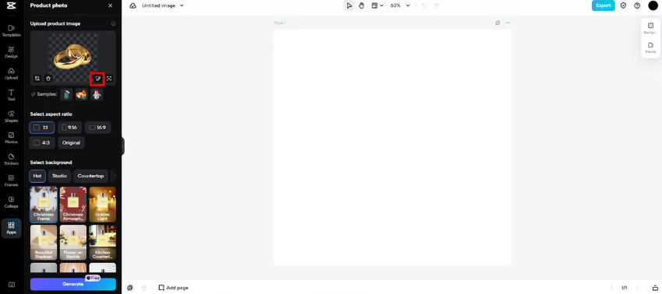
Task: Click the info icon beside Upload product image
Action: (x=113, y=24)
